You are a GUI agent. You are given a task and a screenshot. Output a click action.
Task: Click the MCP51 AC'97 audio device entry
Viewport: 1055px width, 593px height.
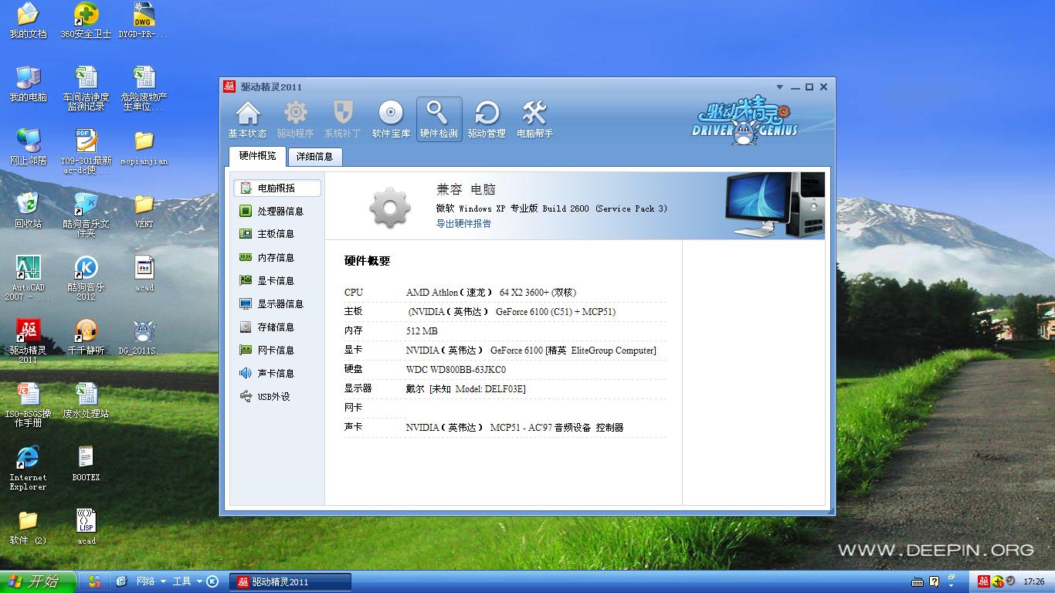pos(514,428)
